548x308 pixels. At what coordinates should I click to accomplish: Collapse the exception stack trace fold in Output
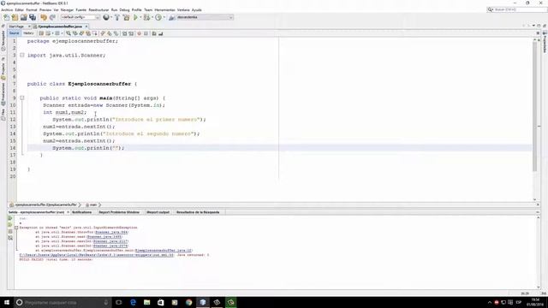[x=16, y=228]
